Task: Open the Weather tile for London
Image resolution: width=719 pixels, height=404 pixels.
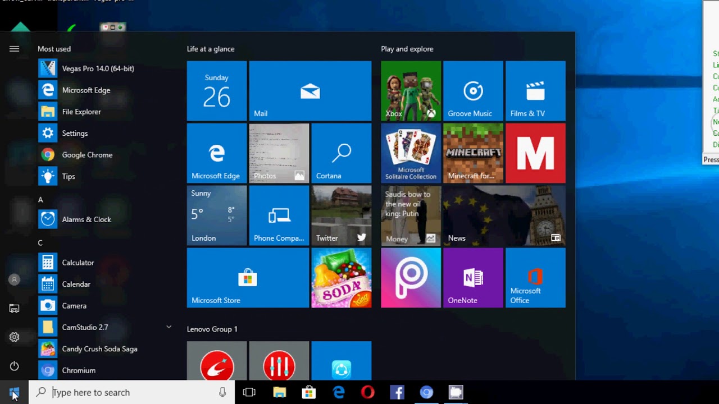Action: pyautogui.click(x=217, y=215)
